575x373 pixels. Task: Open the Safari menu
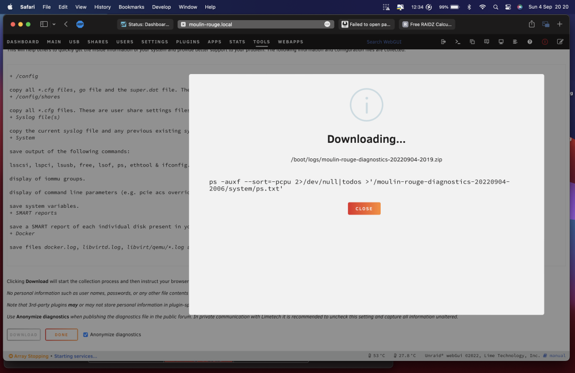pyautogui.click(x=28, y=7)
